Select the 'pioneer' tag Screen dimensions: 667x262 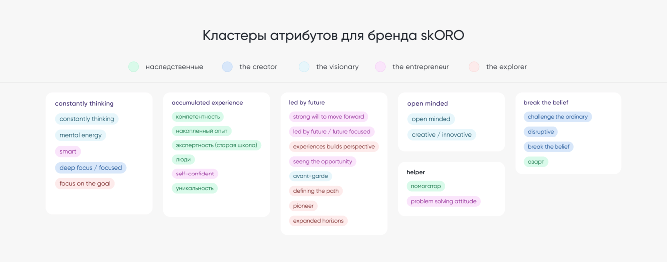[x=303, y=206]
